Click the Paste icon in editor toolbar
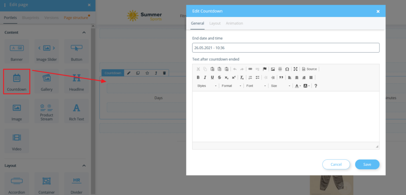The width and height of the screenshot is (406, 195). click(213, 69)
